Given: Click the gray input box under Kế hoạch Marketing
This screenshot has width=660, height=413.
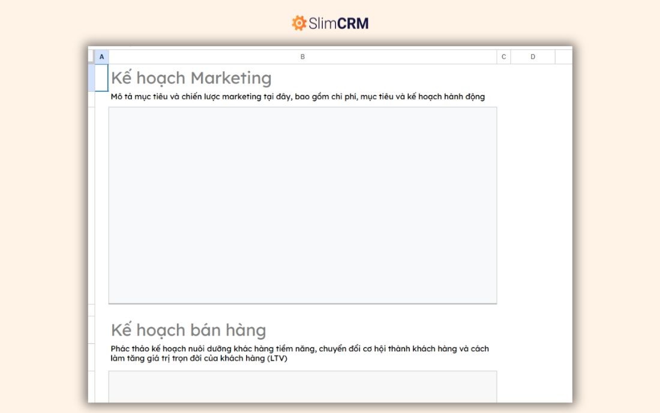Looking at the screenshot, I should click(x=302, y=205).
